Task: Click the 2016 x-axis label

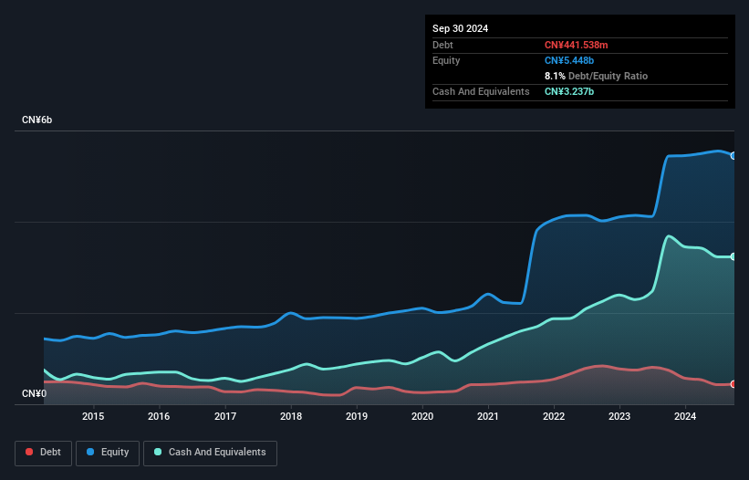Action: [159, 416]
